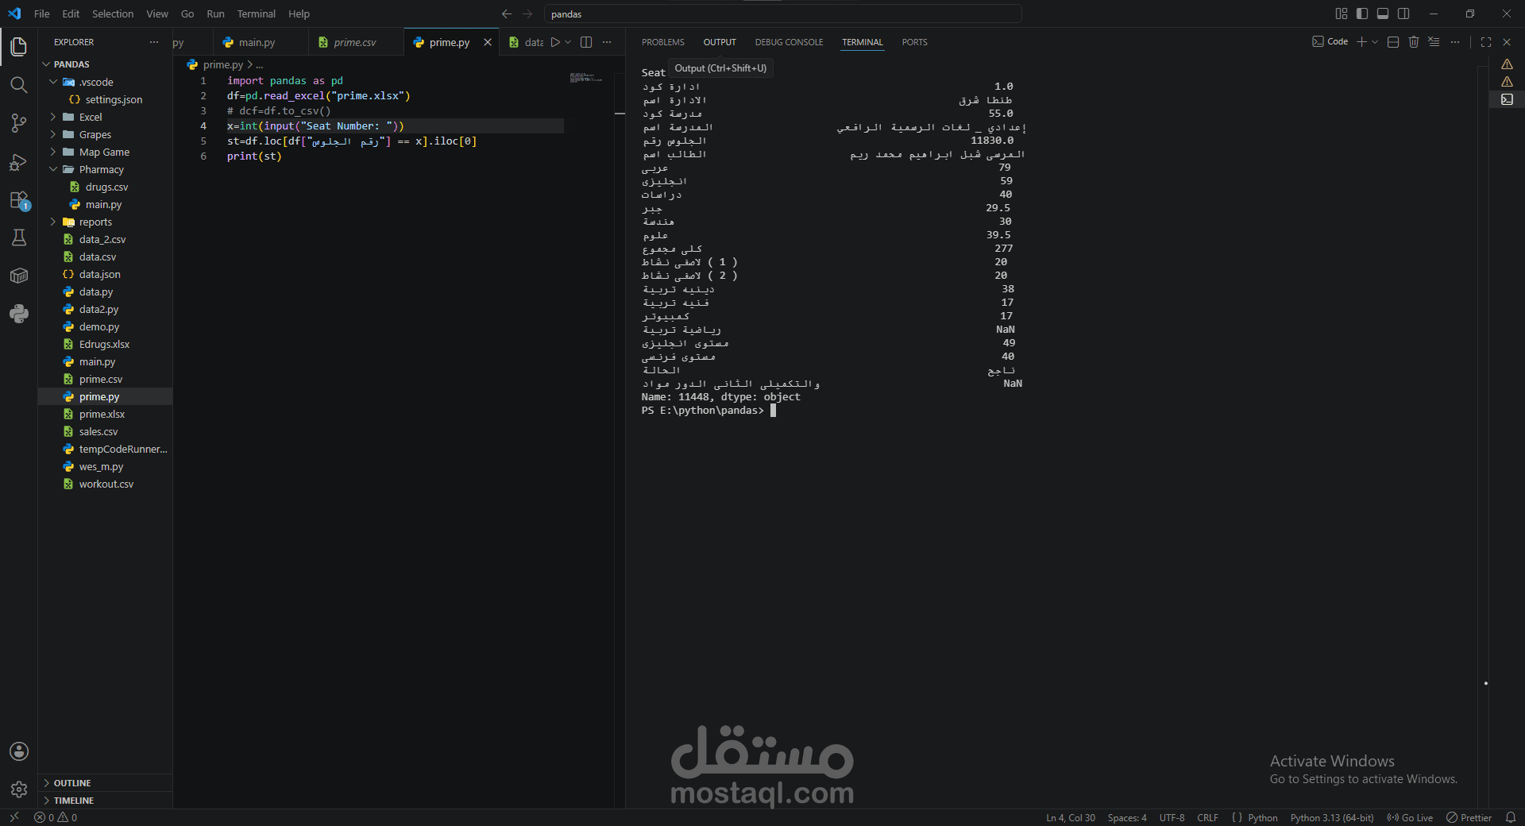Select first warning terminal in terminal list
1525x826 pixels.
1507,64
